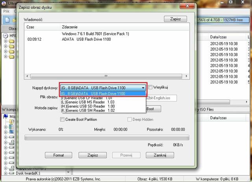Click the upper Data/czas column header
Viewport: 252px width, 182px height.
[x=218, y=37]
